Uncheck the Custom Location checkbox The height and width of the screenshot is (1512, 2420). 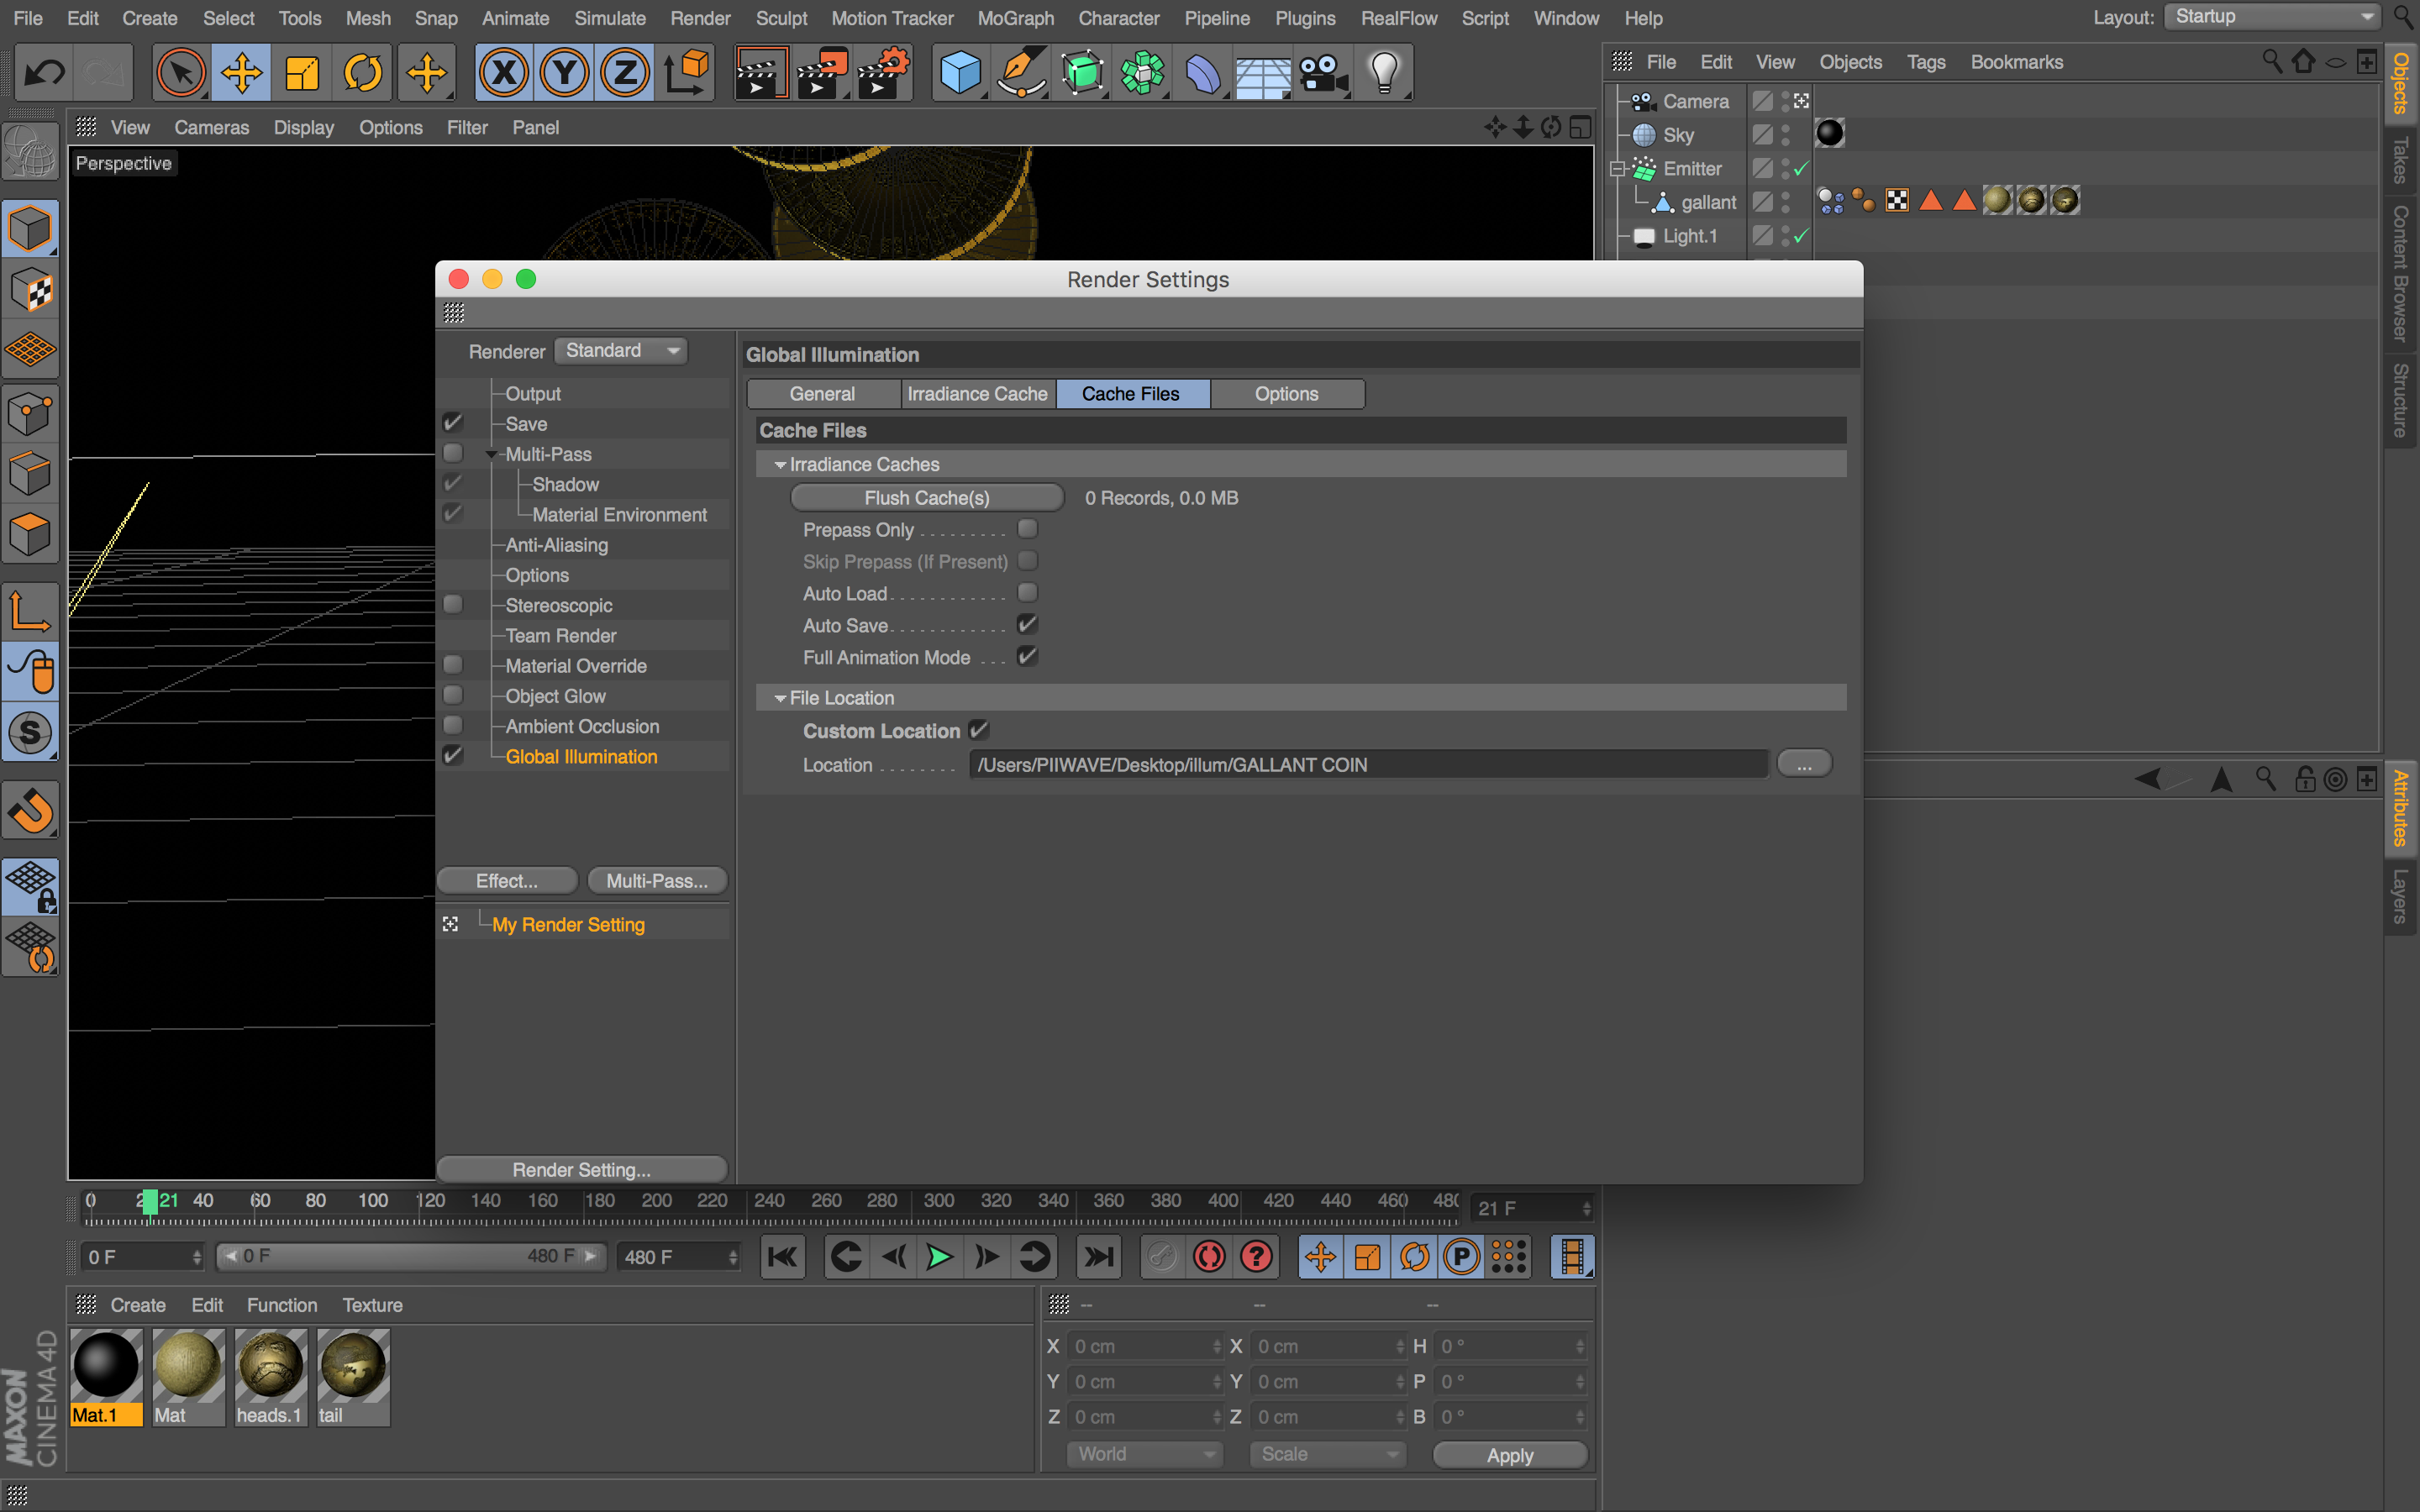(979, 731)
